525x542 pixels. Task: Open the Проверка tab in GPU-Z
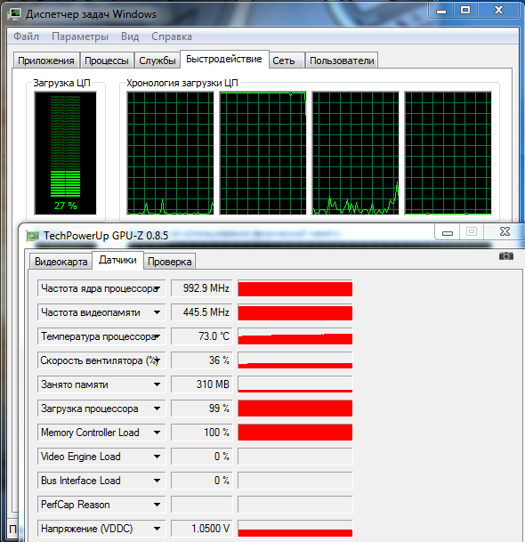169,262
